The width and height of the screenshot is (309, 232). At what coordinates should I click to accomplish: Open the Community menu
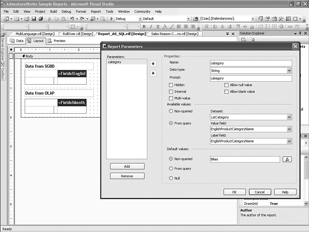coord(142,11)
